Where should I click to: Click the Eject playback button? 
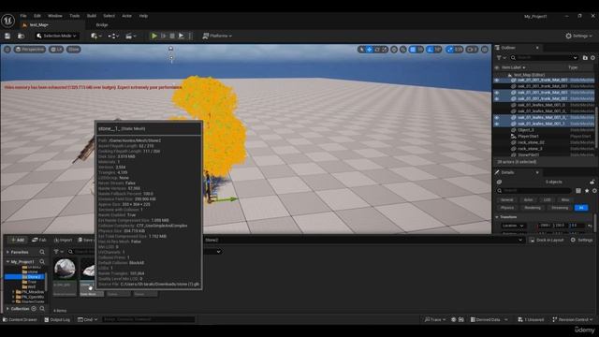click(x=181, y=36)
